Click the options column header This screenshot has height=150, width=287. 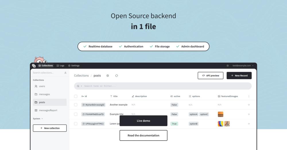click(194, 96)
